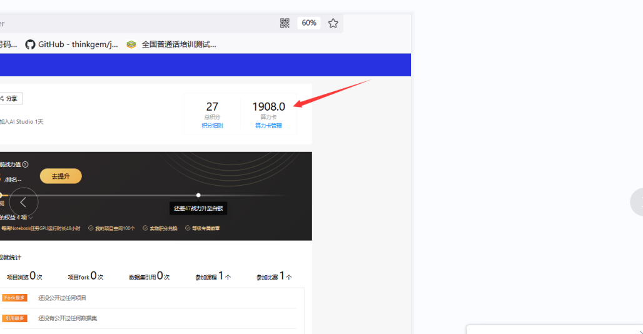Click the checkmark icon beside 等级专属徽章
The image size is (643, 334).
[187, 228]
